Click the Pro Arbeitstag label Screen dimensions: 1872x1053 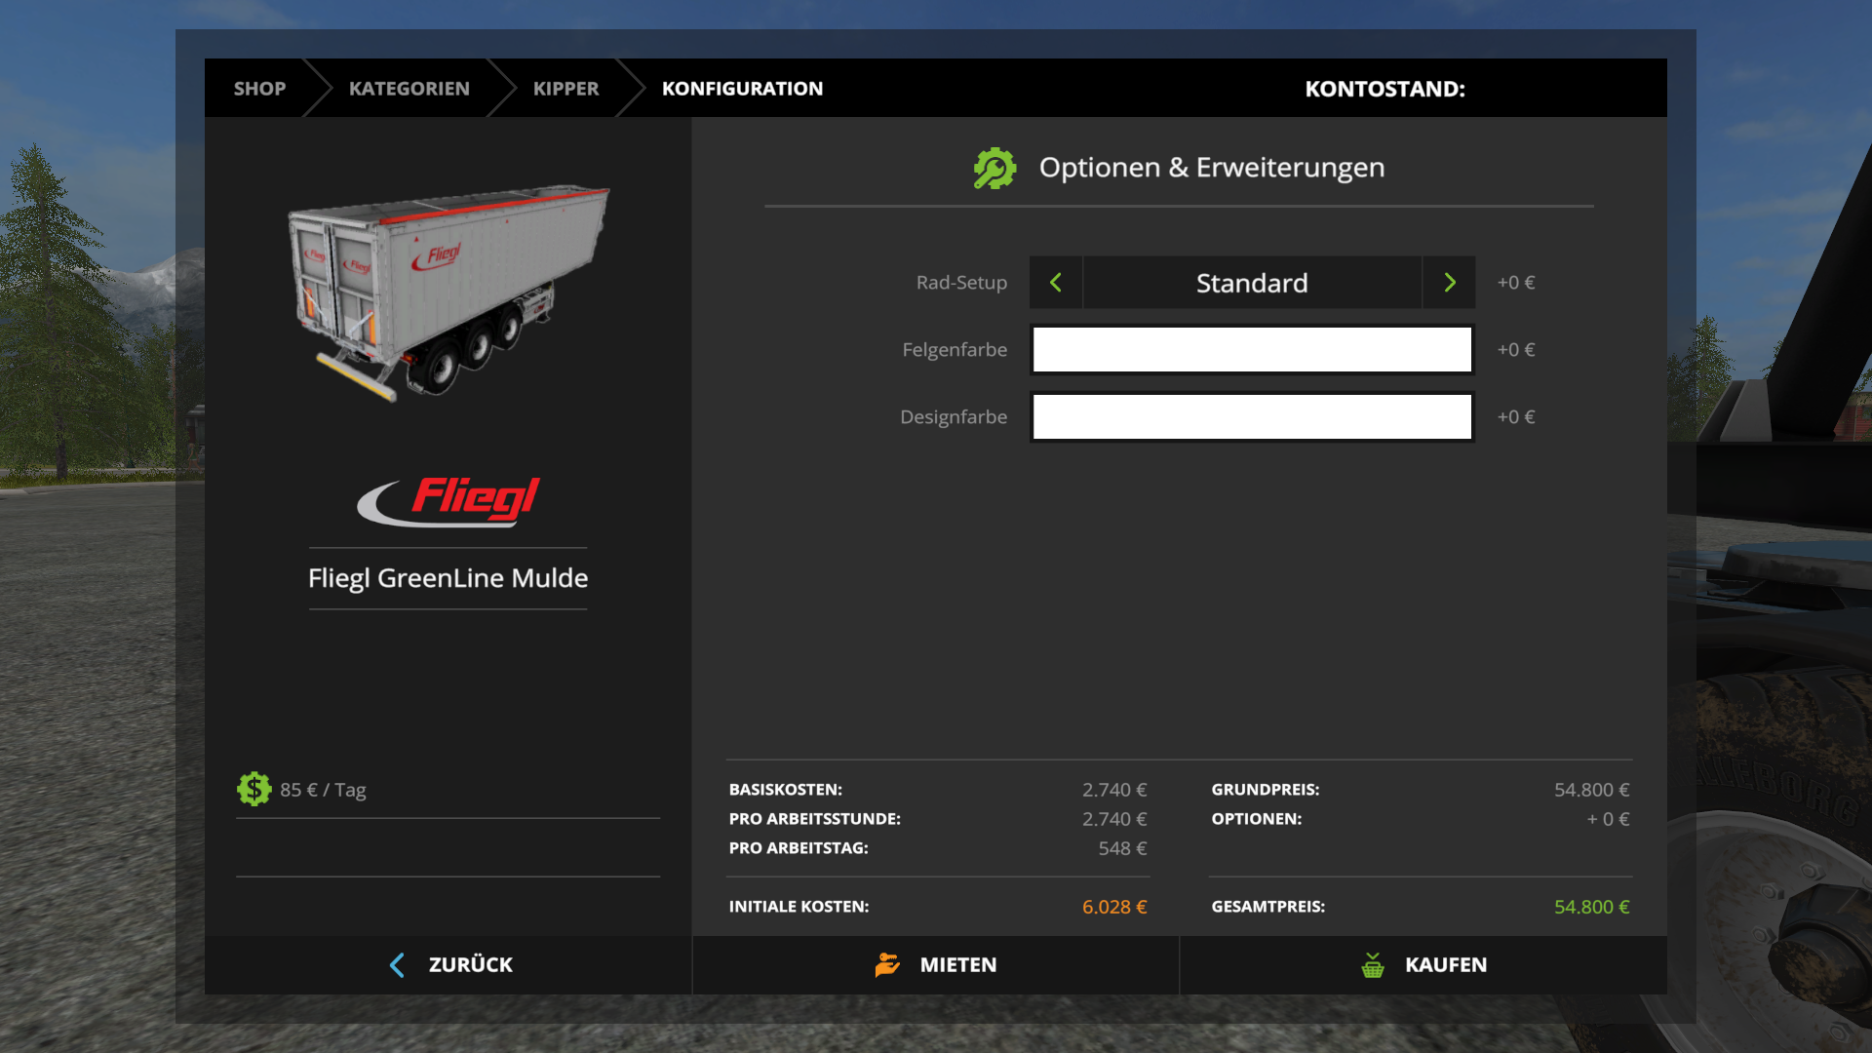coord(799,848)
